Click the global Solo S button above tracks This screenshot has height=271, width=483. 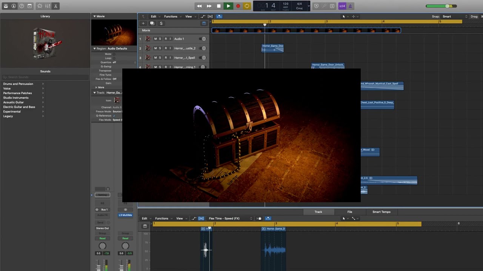(161, 23)
